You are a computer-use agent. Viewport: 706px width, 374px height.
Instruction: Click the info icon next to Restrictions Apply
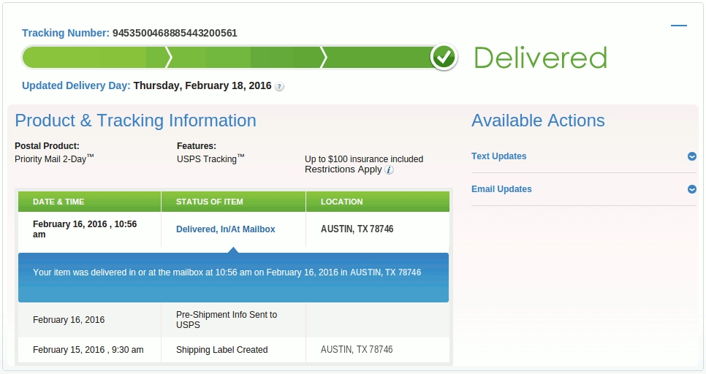point(390,169)
